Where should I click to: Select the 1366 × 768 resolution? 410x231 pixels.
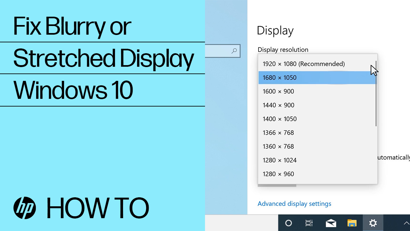278,133
